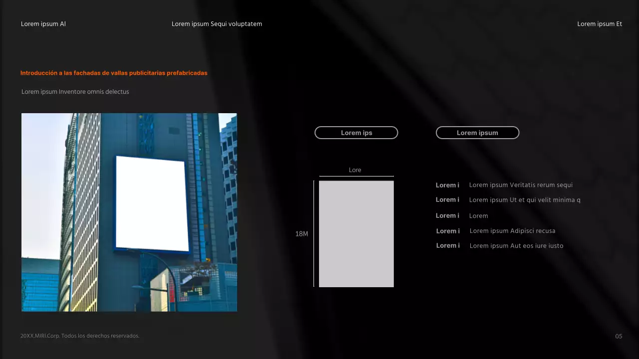
Task: Select 'Lorem ipsum Aut eos iure iusto' row
Action: 516,245
